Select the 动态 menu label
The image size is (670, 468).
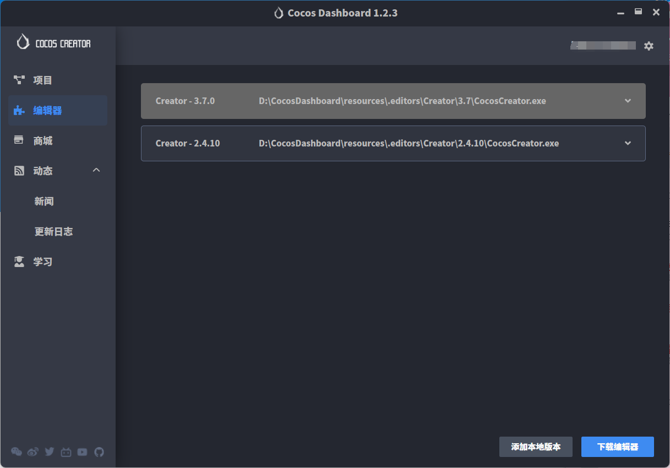(43, 171)
